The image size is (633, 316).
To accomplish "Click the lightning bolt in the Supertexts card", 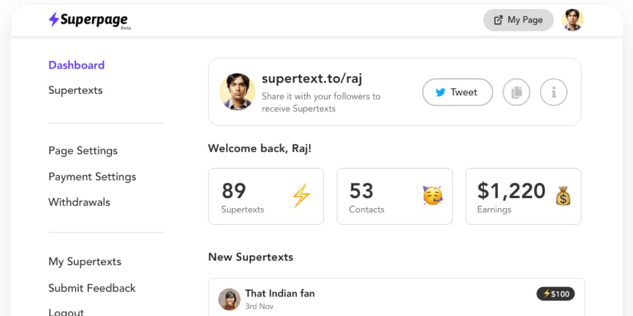I will [301, 196].
